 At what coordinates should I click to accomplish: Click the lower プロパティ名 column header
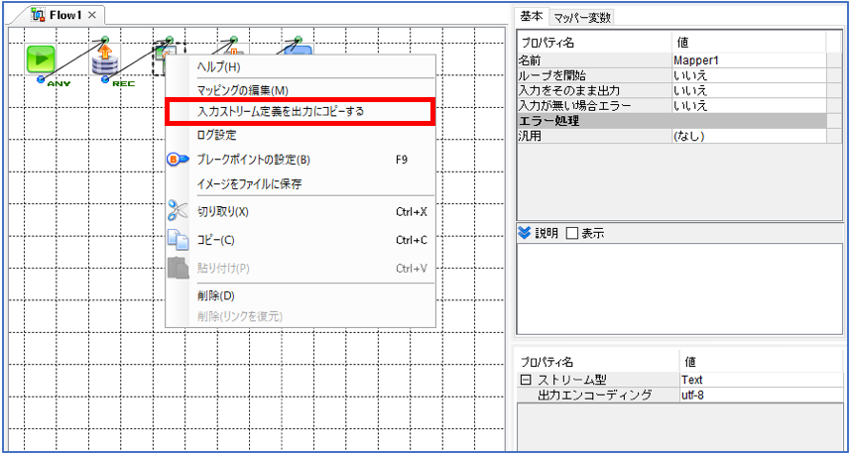point(598,362)
